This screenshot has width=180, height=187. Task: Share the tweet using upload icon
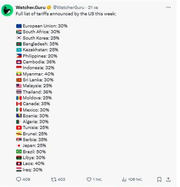click(x=168, y=179)
